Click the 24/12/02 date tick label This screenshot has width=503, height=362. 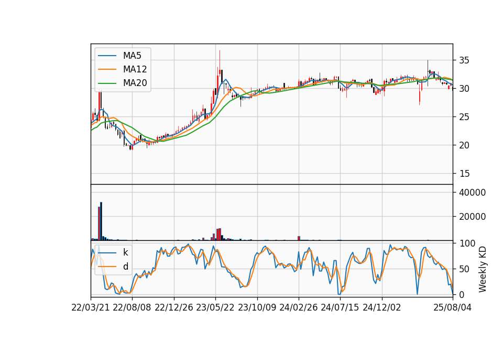(x=382, y=307)
